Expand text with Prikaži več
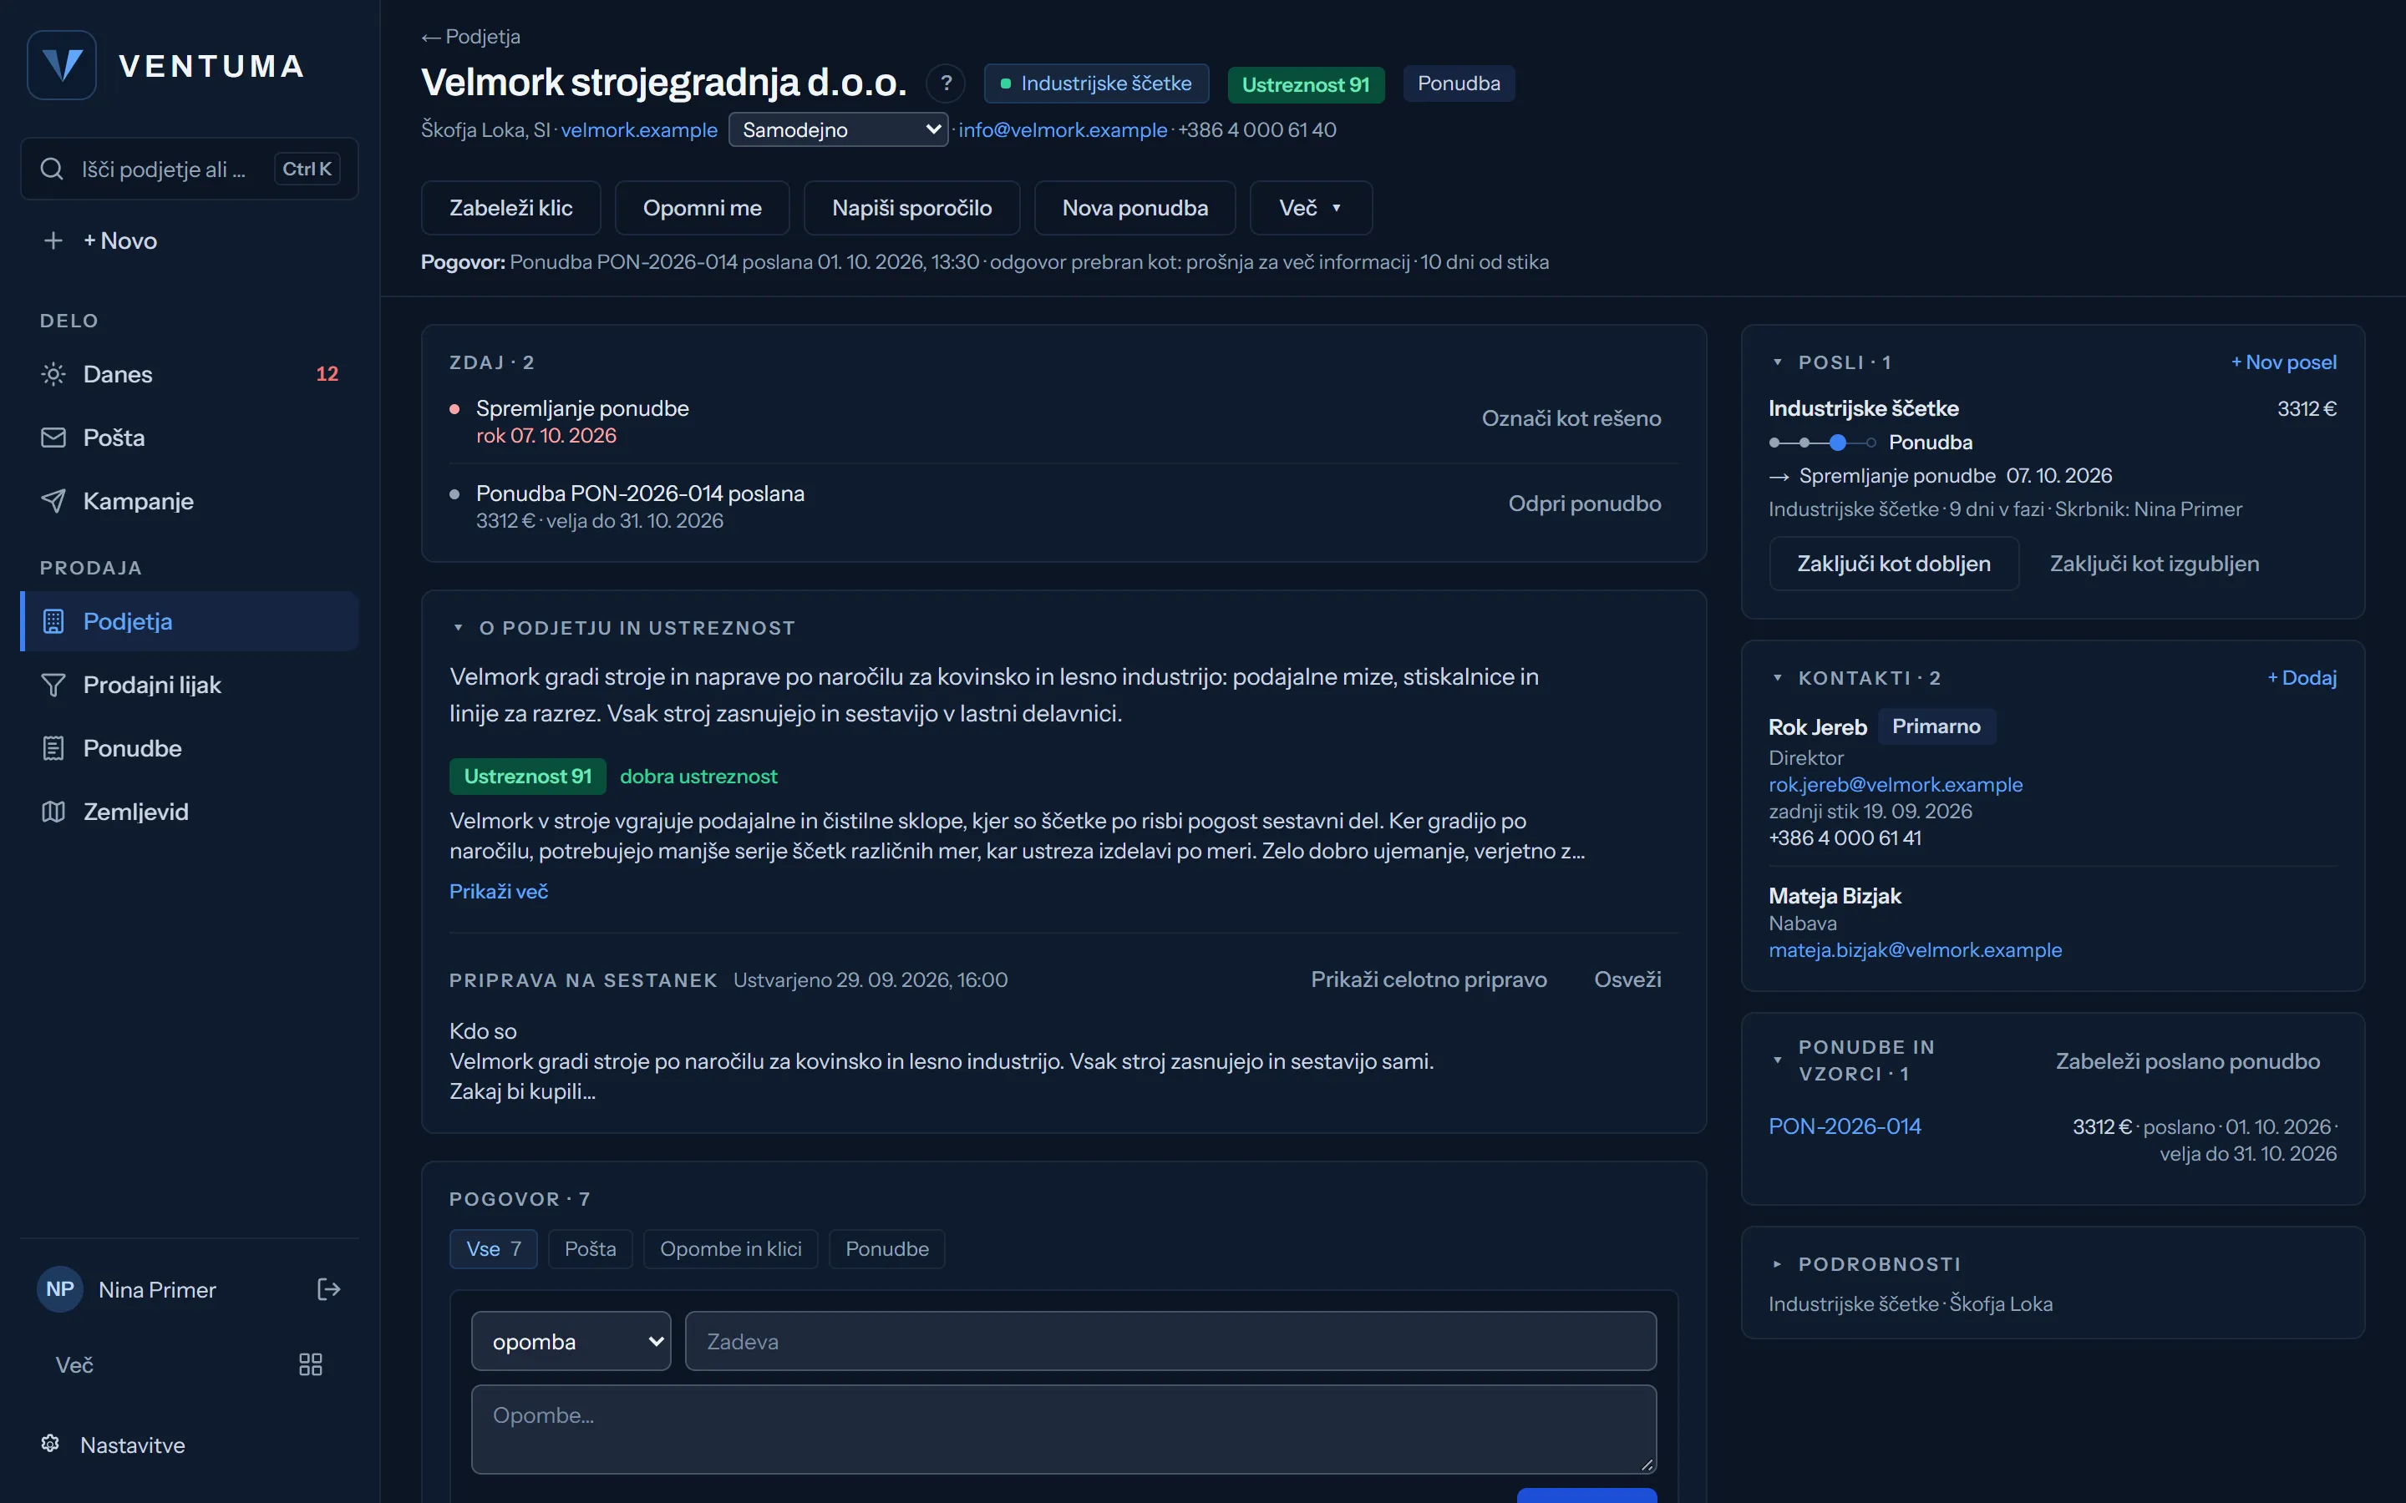This screenshot has height=1503, width=2406. (498, 892)
